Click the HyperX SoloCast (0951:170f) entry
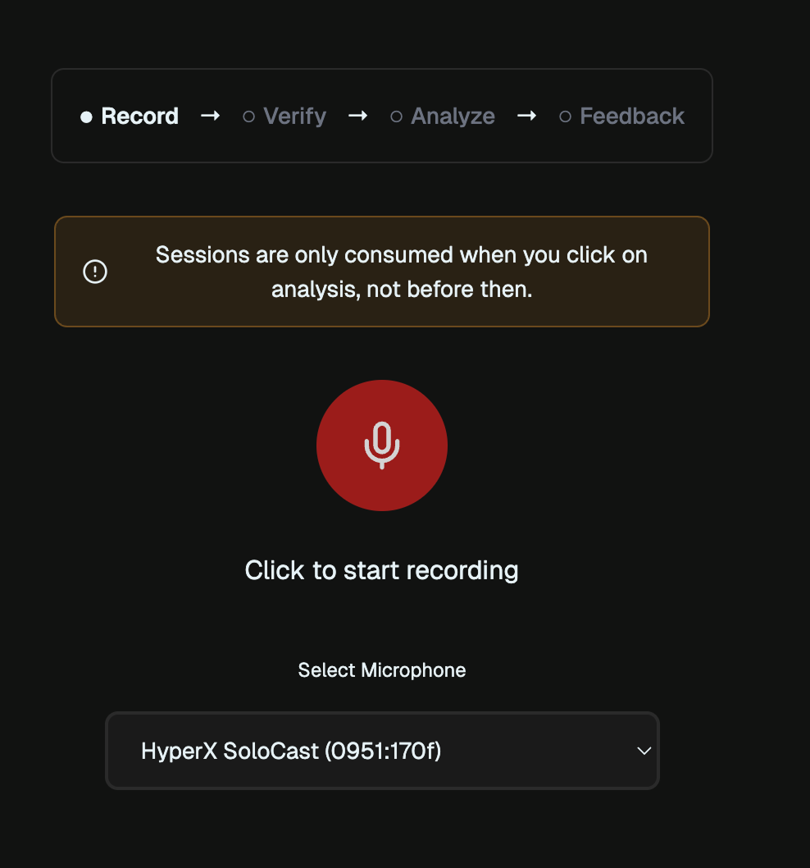This screenshot has width=810, height=868. 291,751
